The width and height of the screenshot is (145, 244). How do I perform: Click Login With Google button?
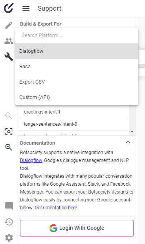[77, 228]
